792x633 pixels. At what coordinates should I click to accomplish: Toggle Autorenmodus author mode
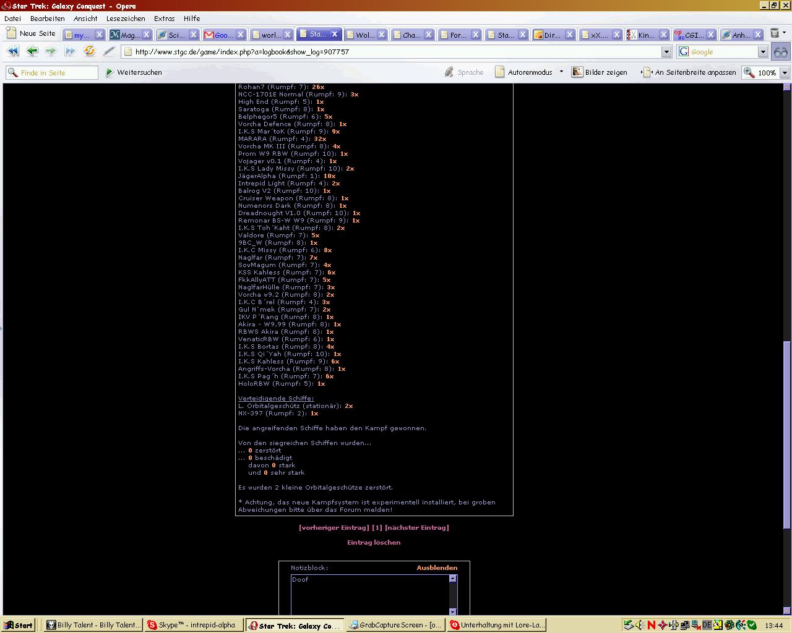click(x=524, y=72)
